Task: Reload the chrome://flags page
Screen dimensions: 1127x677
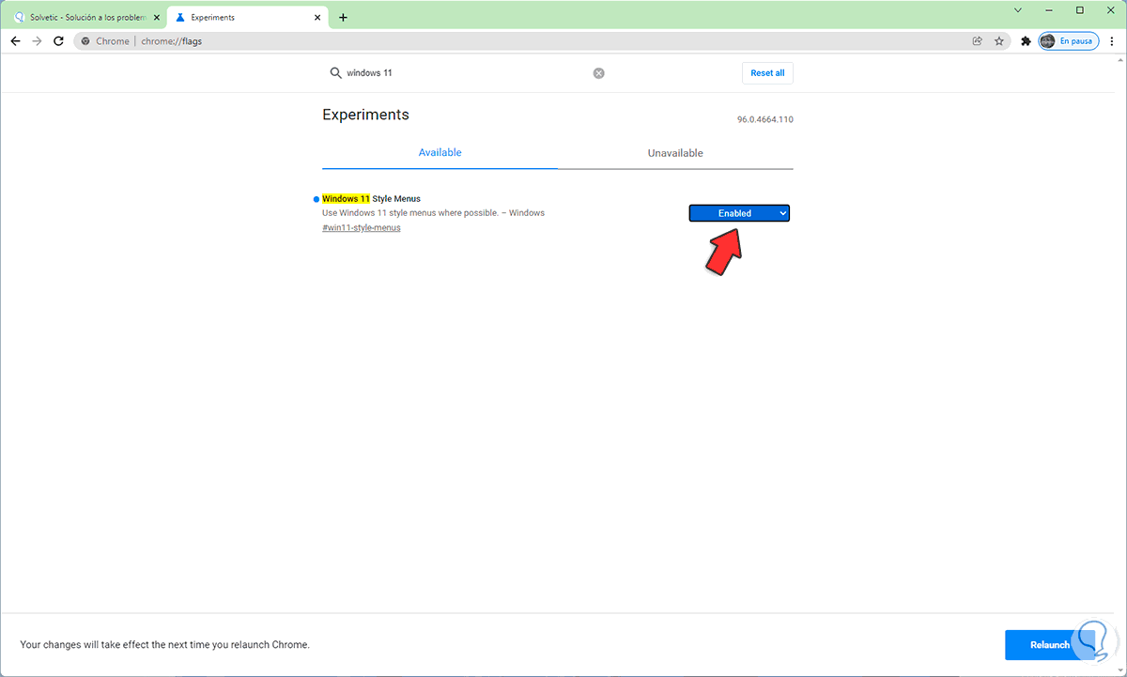Action: tap(58, 41)
